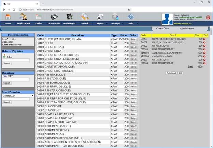
Task: Open the Home icon in toolbar
Action: click(8, 17)
